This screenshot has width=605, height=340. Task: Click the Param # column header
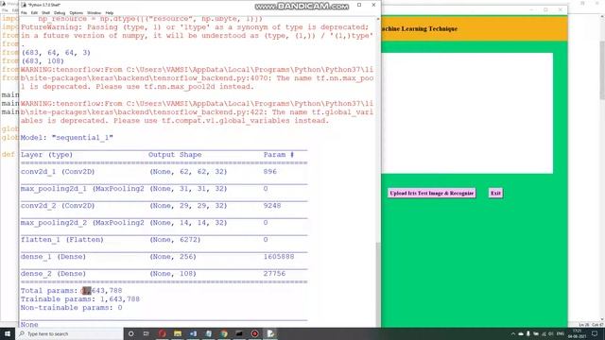pyautogui.click(x=279, y=155)
